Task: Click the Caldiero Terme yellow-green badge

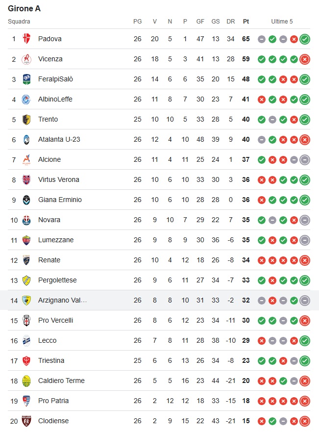Action: coord(26,381)
